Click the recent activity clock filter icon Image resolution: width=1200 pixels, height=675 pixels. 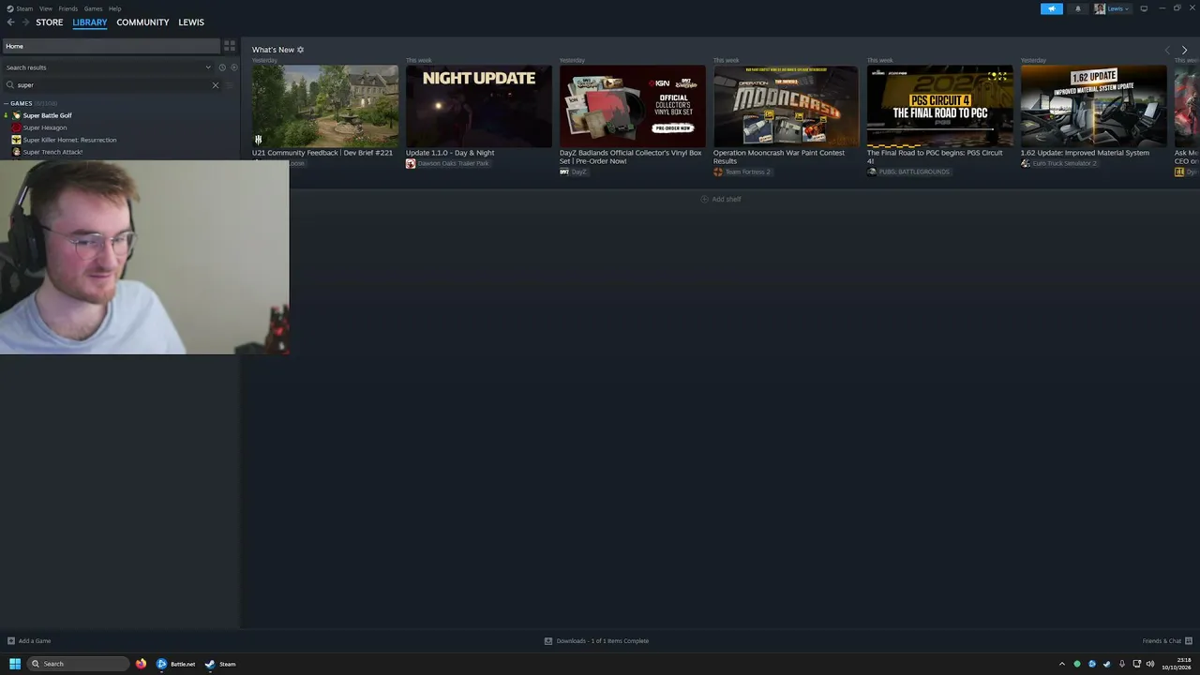[x=222, y=67]
